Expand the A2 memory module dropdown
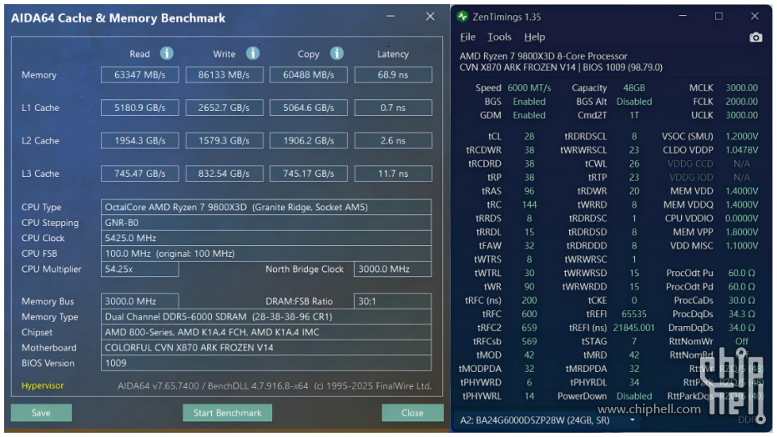This screenshot has height=437, width=777. click(633, 420)
